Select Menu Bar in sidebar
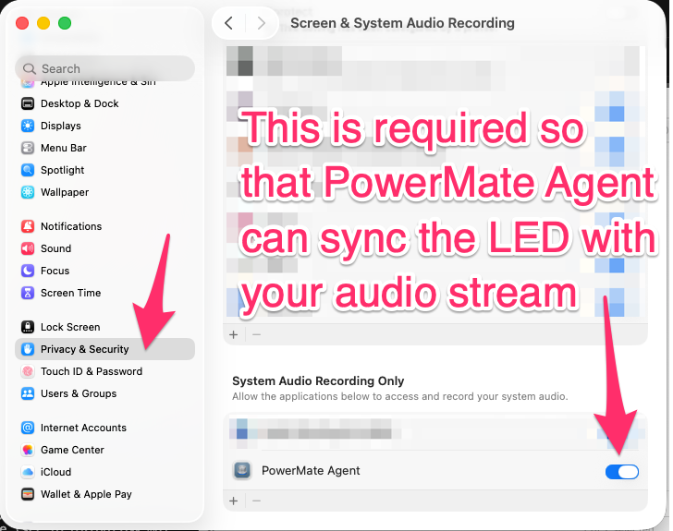 [104, 148]
